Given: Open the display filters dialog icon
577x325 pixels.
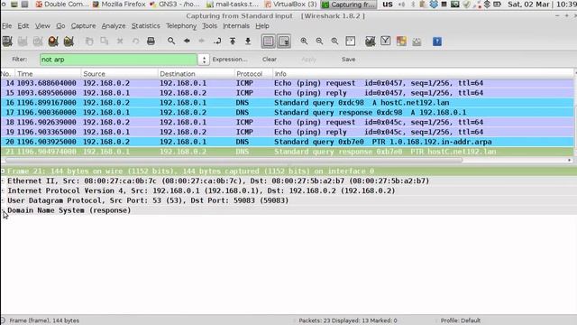Looking at the screenshot, I should click(x=386, y=42).
